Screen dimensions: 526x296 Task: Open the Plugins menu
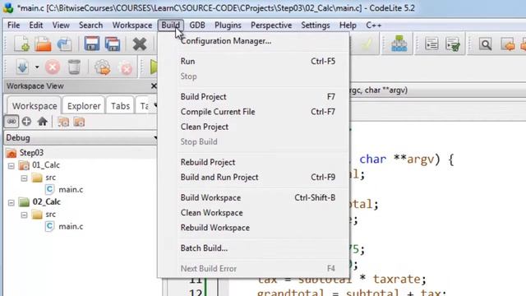pos(228,25)
